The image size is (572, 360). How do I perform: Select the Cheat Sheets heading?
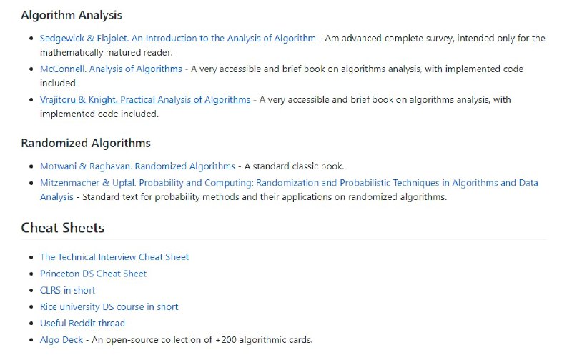[x=63, y=228]
